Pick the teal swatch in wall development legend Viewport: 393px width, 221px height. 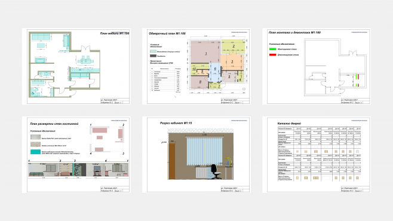pyautogui.click(x=35, y=152)
